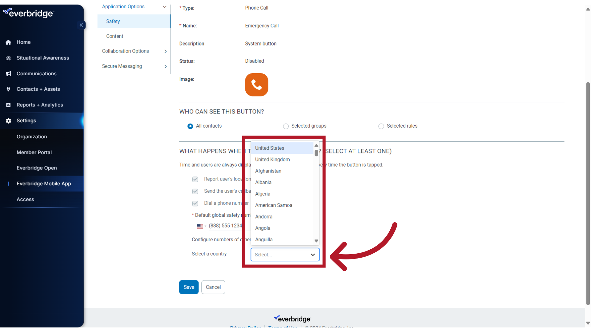Image resolution: width=591 pixels, height=332 pixels.
Task: Select the 'All contacts' radio button
Action: (x=190, y=126)
